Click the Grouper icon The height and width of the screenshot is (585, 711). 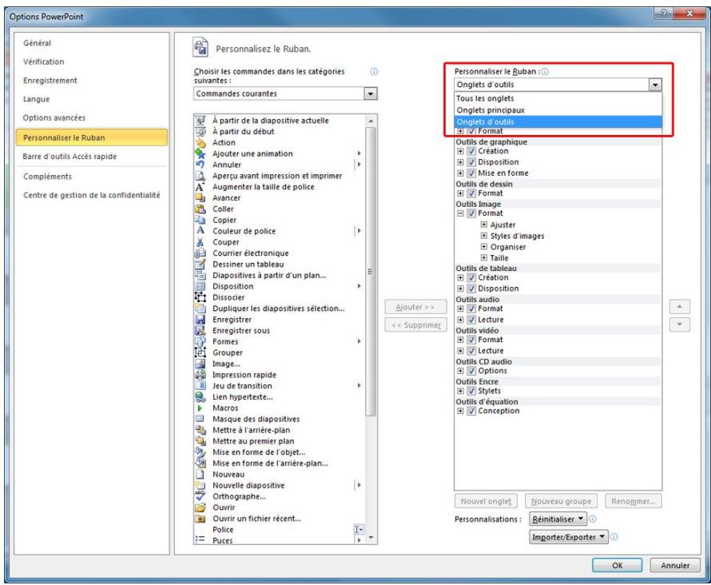click(200, 352)
